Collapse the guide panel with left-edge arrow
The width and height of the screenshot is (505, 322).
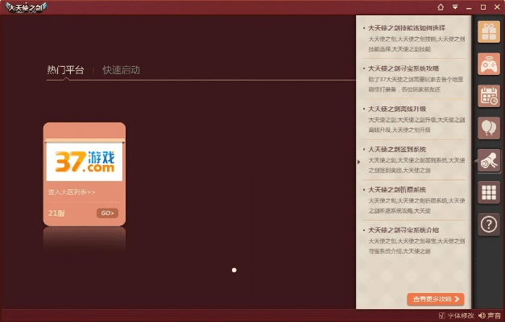[359, 161]
